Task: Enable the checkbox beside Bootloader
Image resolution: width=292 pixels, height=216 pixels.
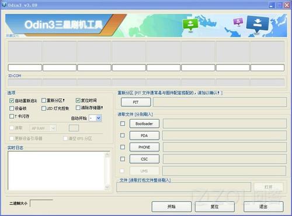Action: [123, 124]
